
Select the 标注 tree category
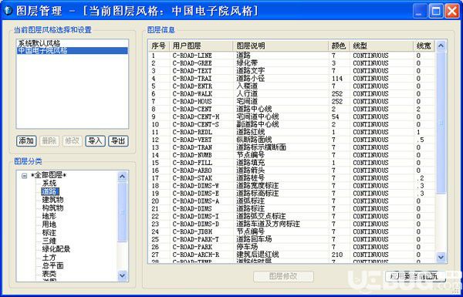point(49,233)
